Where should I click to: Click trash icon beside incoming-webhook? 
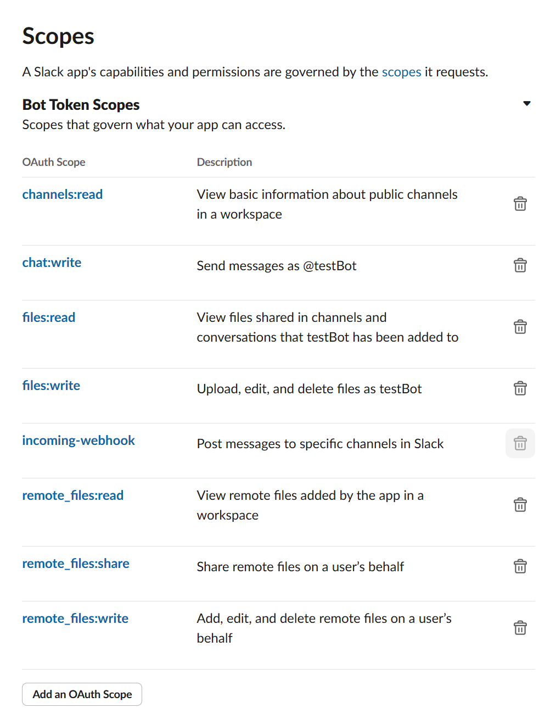coord(520,443)
